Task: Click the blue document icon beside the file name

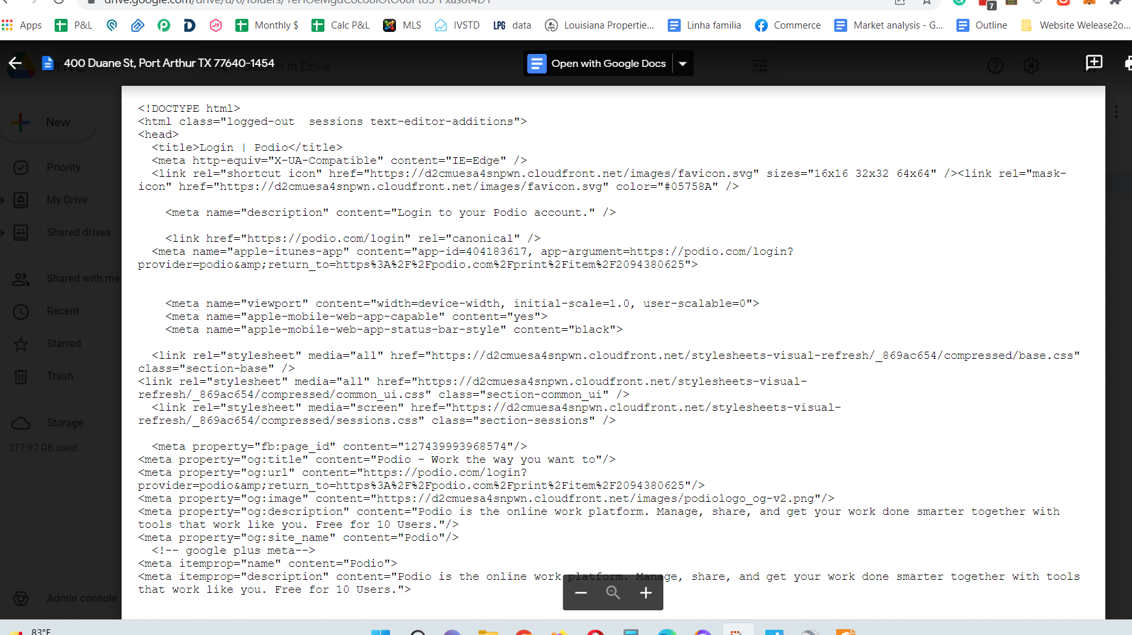Action: point(47,63)
